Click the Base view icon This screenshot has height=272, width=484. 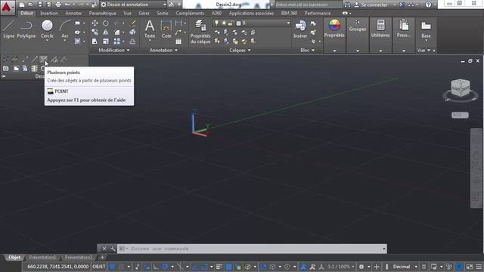click(426, 26)
